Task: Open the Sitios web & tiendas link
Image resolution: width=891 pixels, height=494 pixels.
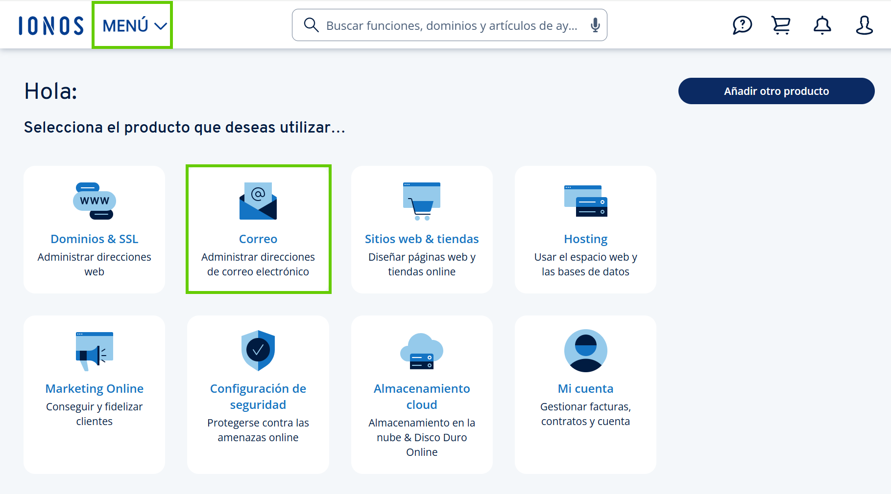Action: point(422,239)
